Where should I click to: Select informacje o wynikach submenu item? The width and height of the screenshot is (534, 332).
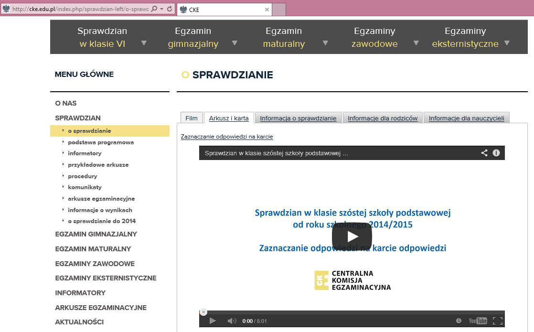coord(100,210)
